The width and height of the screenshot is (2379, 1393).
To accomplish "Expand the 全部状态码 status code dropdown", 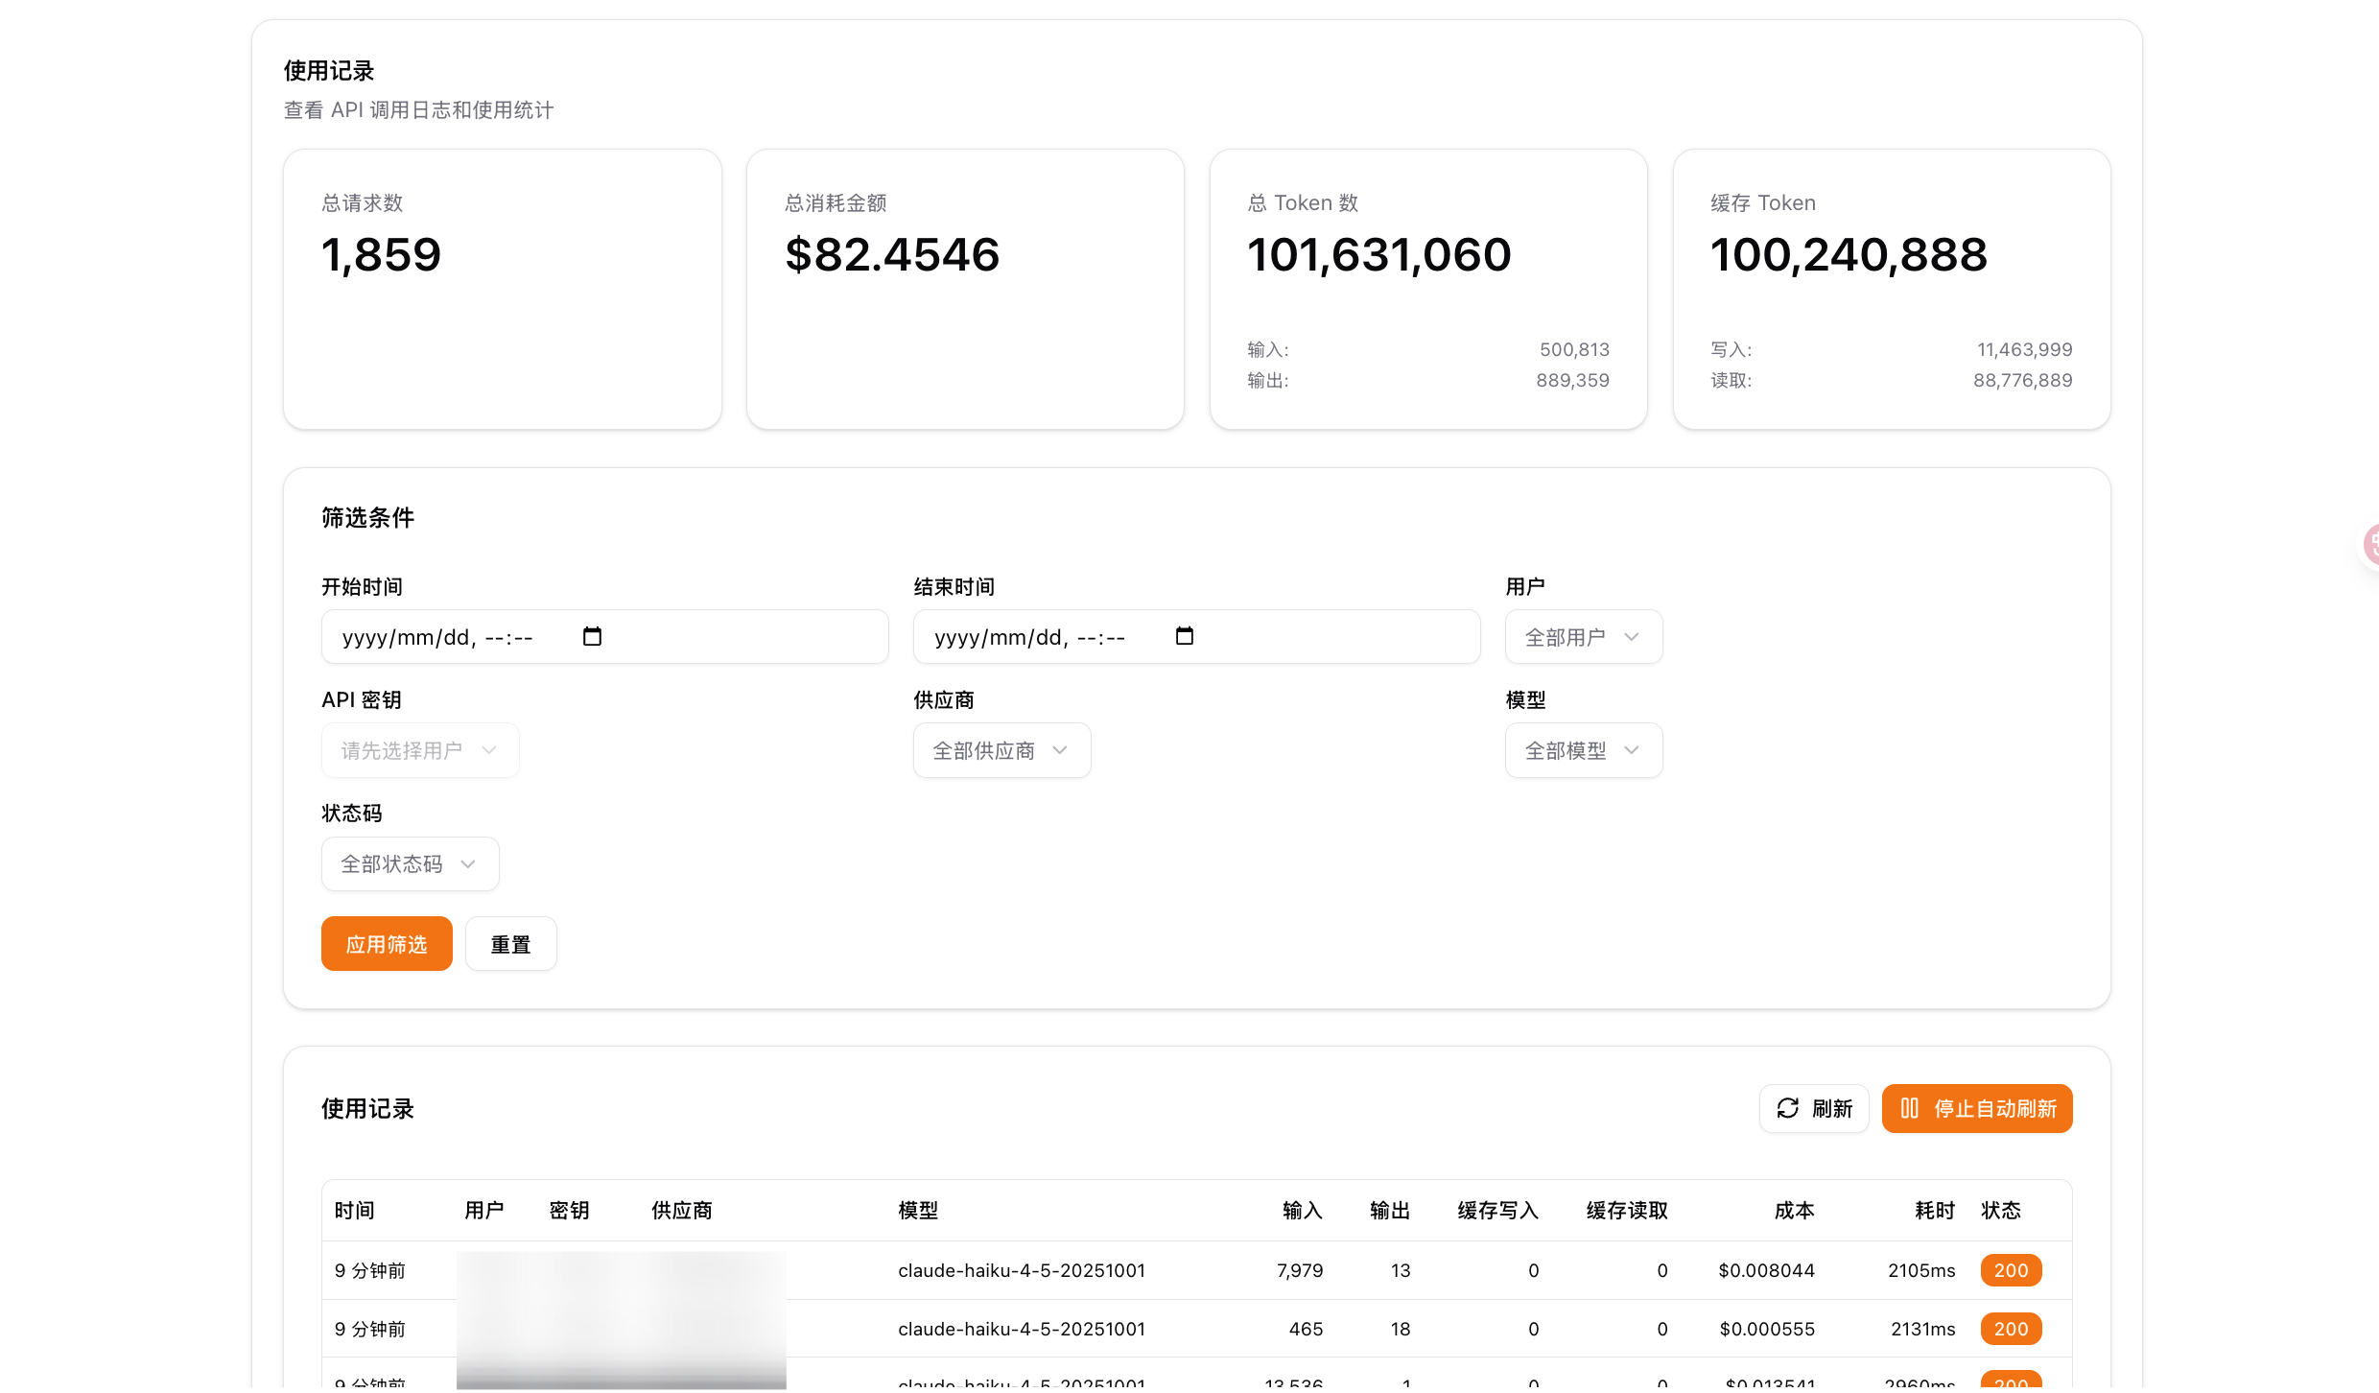I will tap(410, 863).
